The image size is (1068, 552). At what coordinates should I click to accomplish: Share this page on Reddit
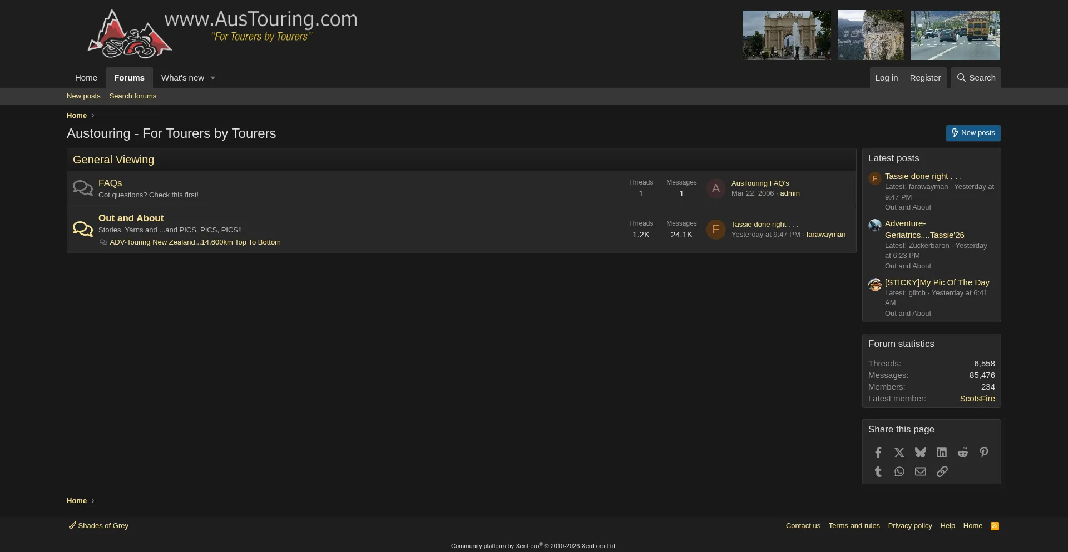(962, 452)
